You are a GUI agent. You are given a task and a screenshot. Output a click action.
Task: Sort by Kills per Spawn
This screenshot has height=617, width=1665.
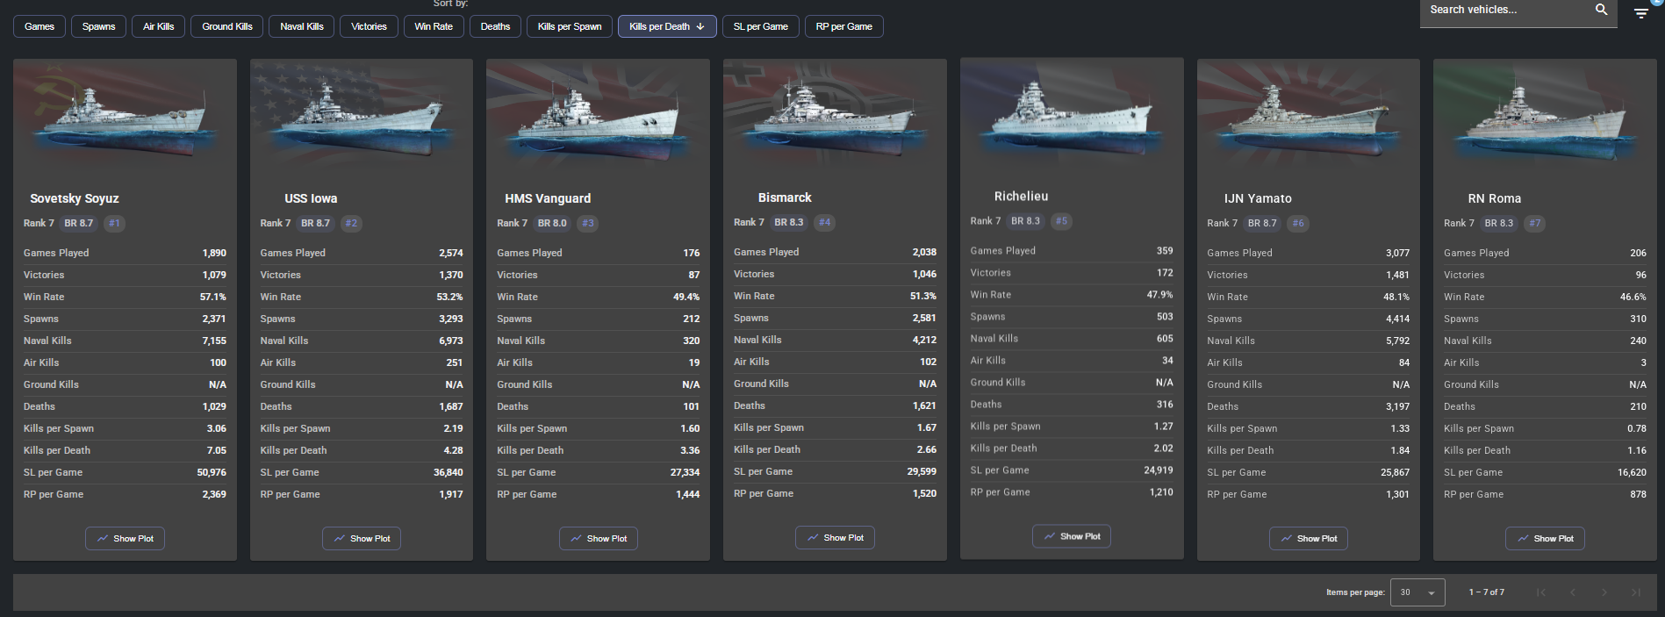(570, 26)
